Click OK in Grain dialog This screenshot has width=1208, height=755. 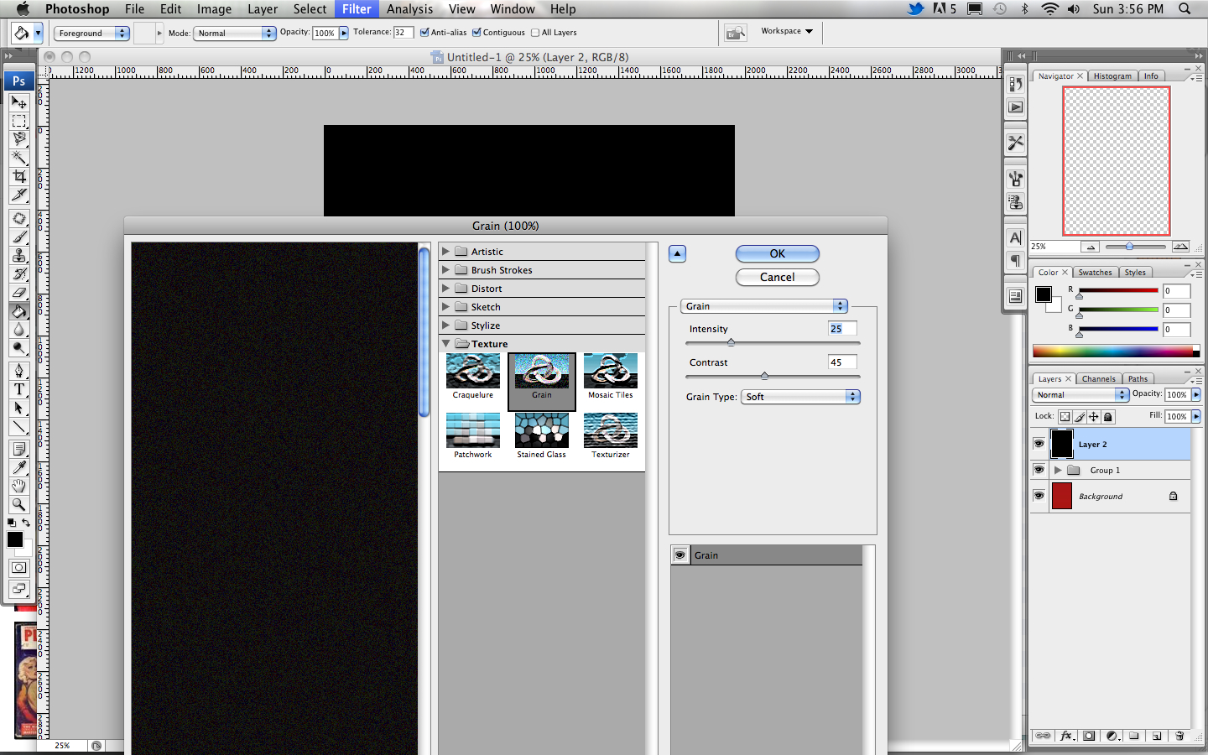[778, 253]
